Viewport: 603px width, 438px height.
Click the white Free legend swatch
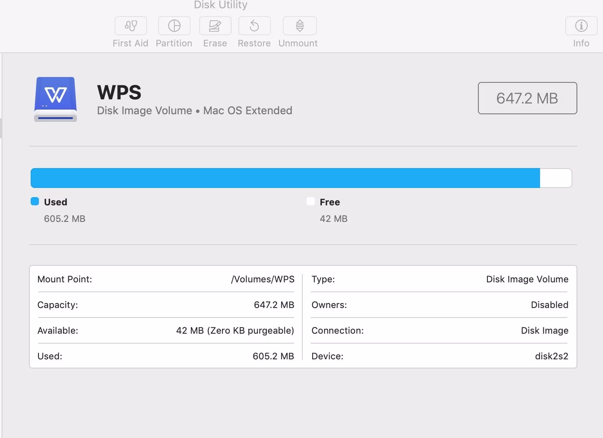(x=311, y=202)
